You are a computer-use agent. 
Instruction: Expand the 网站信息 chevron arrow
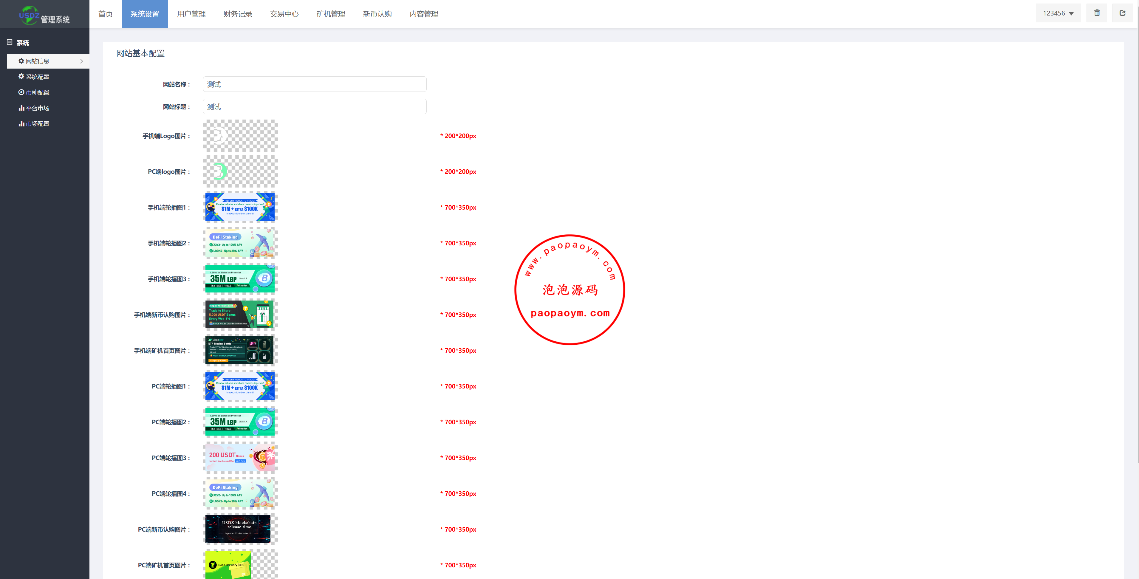82,61
